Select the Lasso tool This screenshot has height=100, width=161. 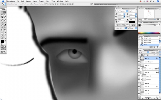[2, 15]
